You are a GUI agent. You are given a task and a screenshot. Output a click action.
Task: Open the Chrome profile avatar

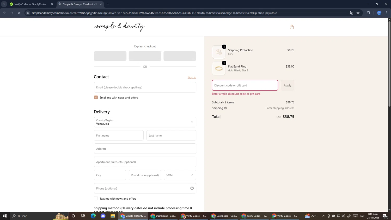(379, 13)
